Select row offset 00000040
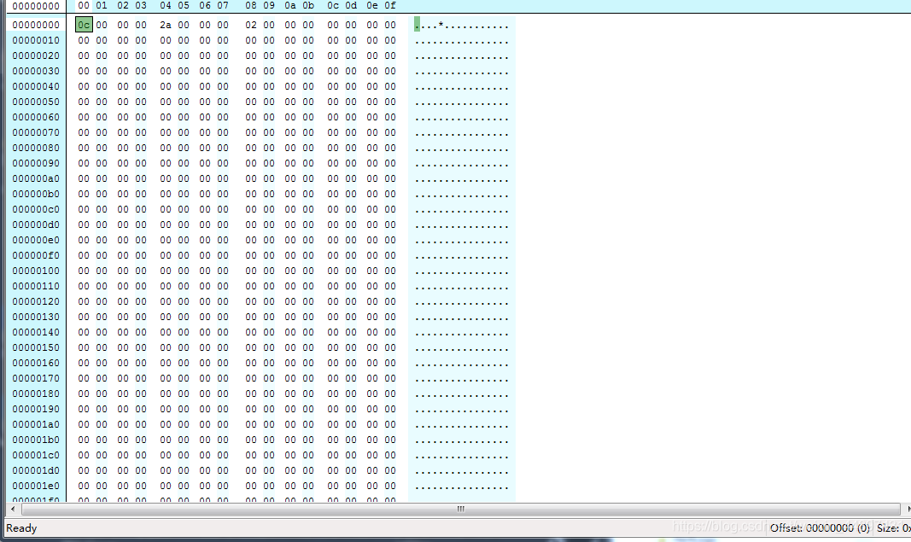Viewport: 911px width, 542px height. (x=36, y=86)
